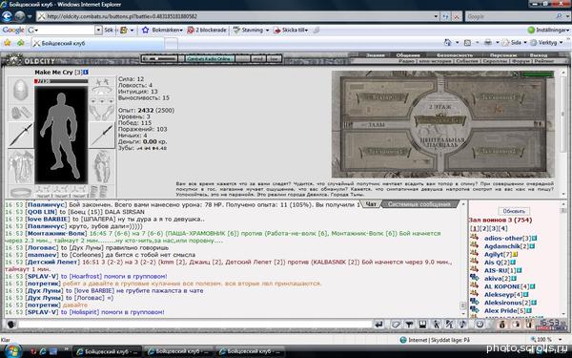572x358 pixels.
Task: Click the left-hand spear weapon slot
Action: [x=21, y=135]
